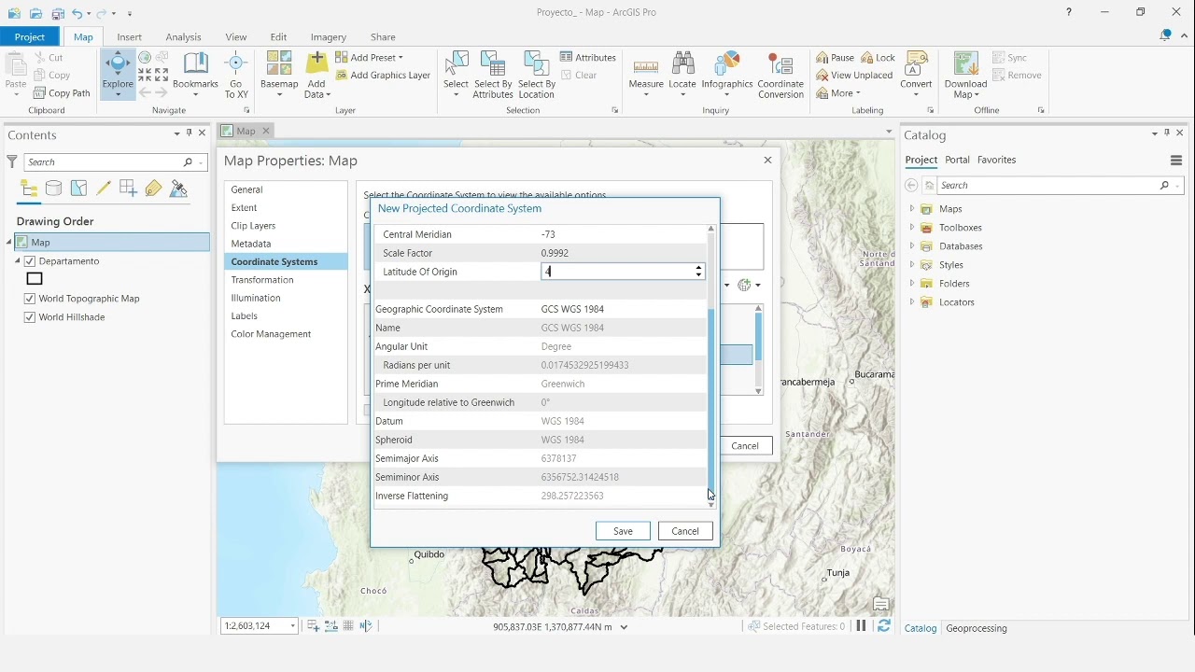Screen dimensions: 1195x672
Task: Expand the Databases catalog folder
Action: pos(912,246)
